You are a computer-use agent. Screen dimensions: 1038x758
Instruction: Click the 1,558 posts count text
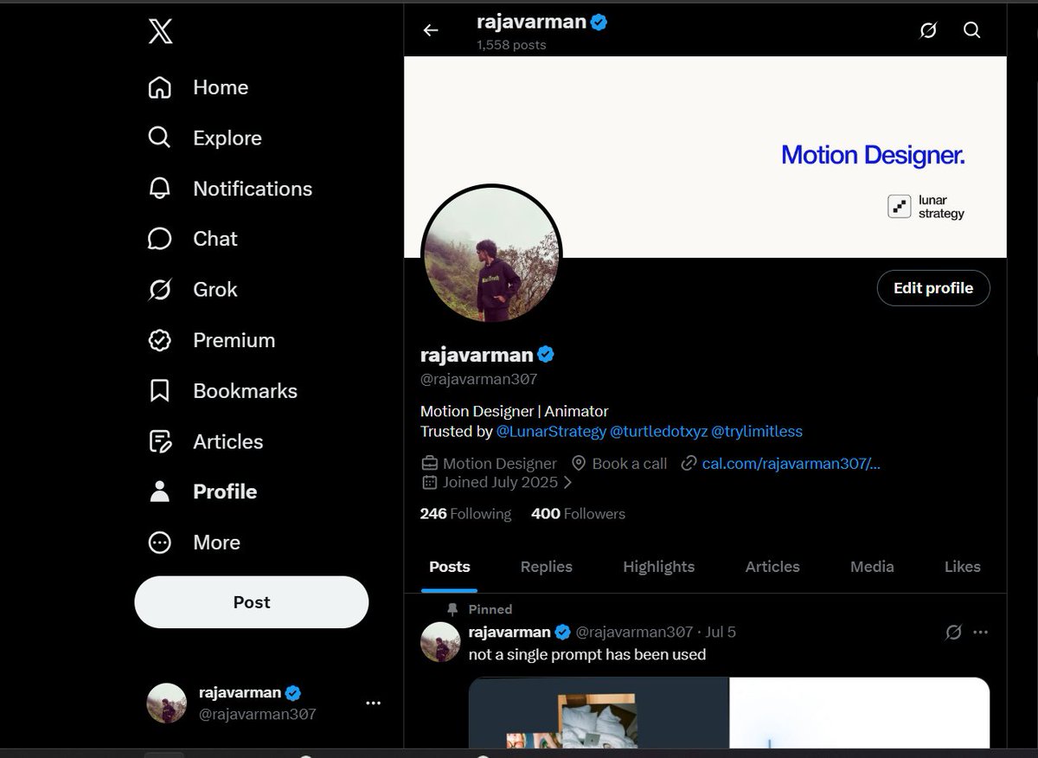point(511,45)
